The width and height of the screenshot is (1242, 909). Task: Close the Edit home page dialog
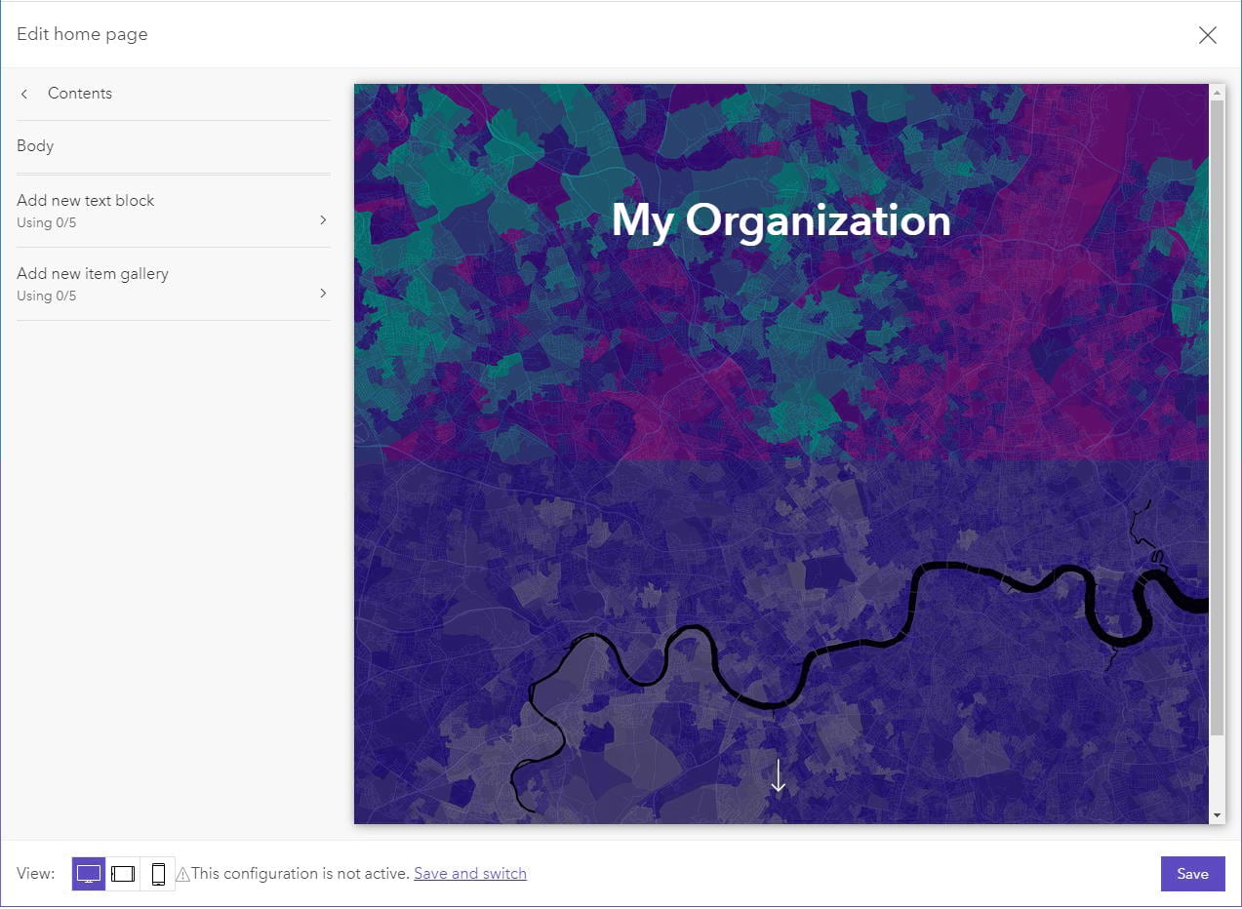coord(1207,35)
